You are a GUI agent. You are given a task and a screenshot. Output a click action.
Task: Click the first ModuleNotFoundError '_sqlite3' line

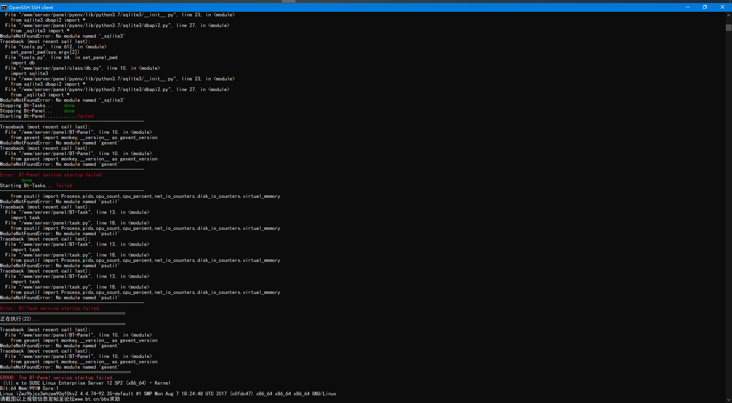63,36
